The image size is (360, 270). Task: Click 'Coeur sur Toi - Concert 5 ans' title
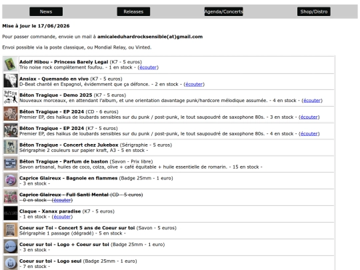point(77,228)
